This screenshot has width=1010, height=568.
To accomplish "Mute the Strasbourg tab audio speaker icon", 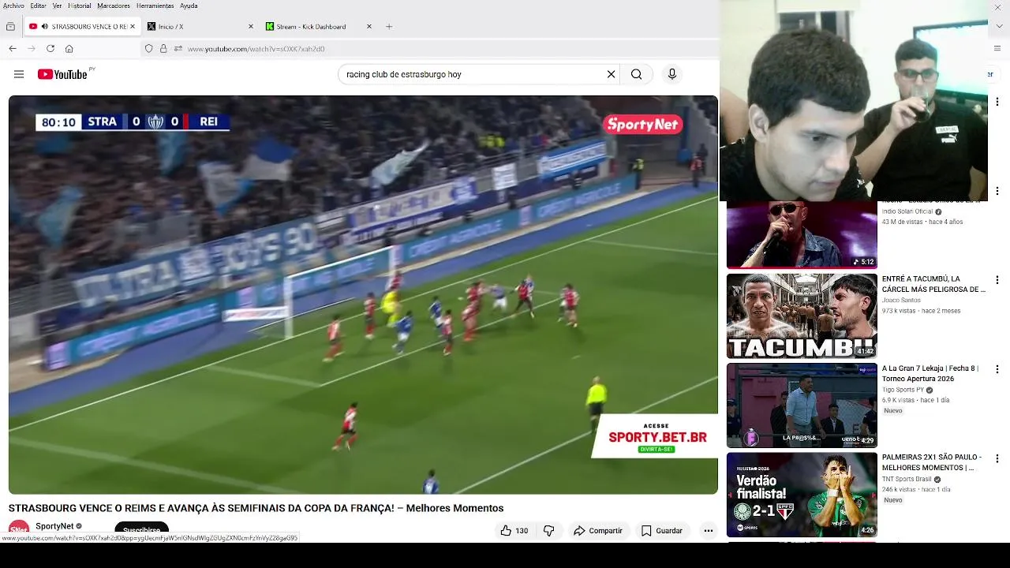I will click(x=43, y=26).
